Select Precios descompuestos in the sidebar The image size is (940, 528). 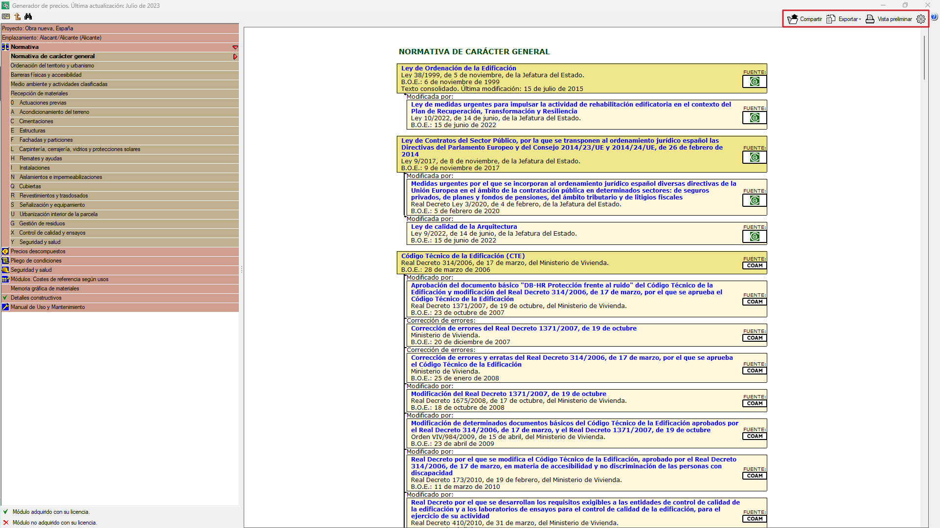click(38, 251)
